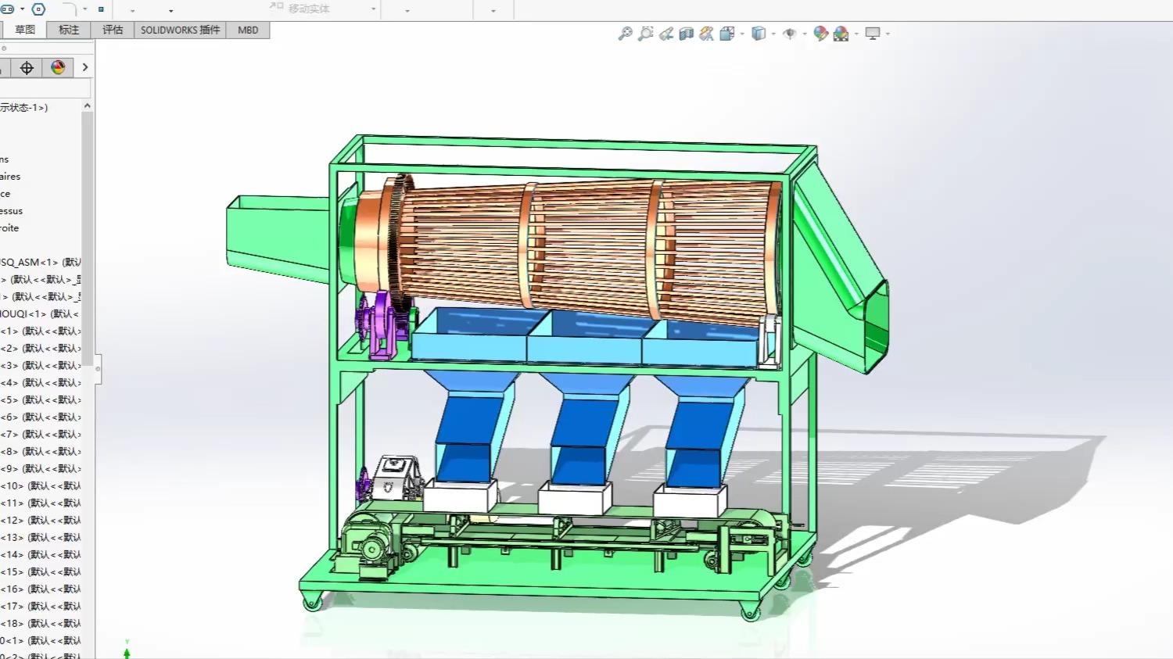The height and width of the screenshot is (659, 1173).
Task: Click the Dynamic Annotation Views icon
Action: 706,34
